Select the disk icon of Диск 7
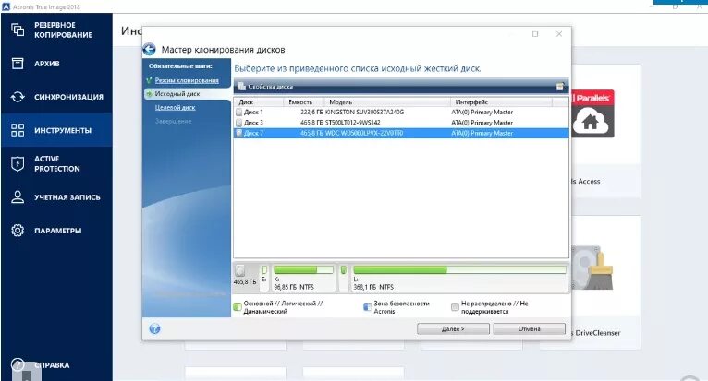This screenshot has width=708, height=381. [x=238, y=133]
